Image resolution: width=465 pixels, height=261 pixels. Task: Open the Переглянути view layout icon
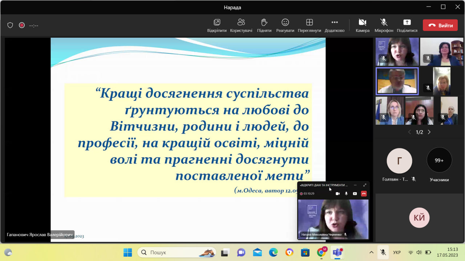click(x=309, y=22)
